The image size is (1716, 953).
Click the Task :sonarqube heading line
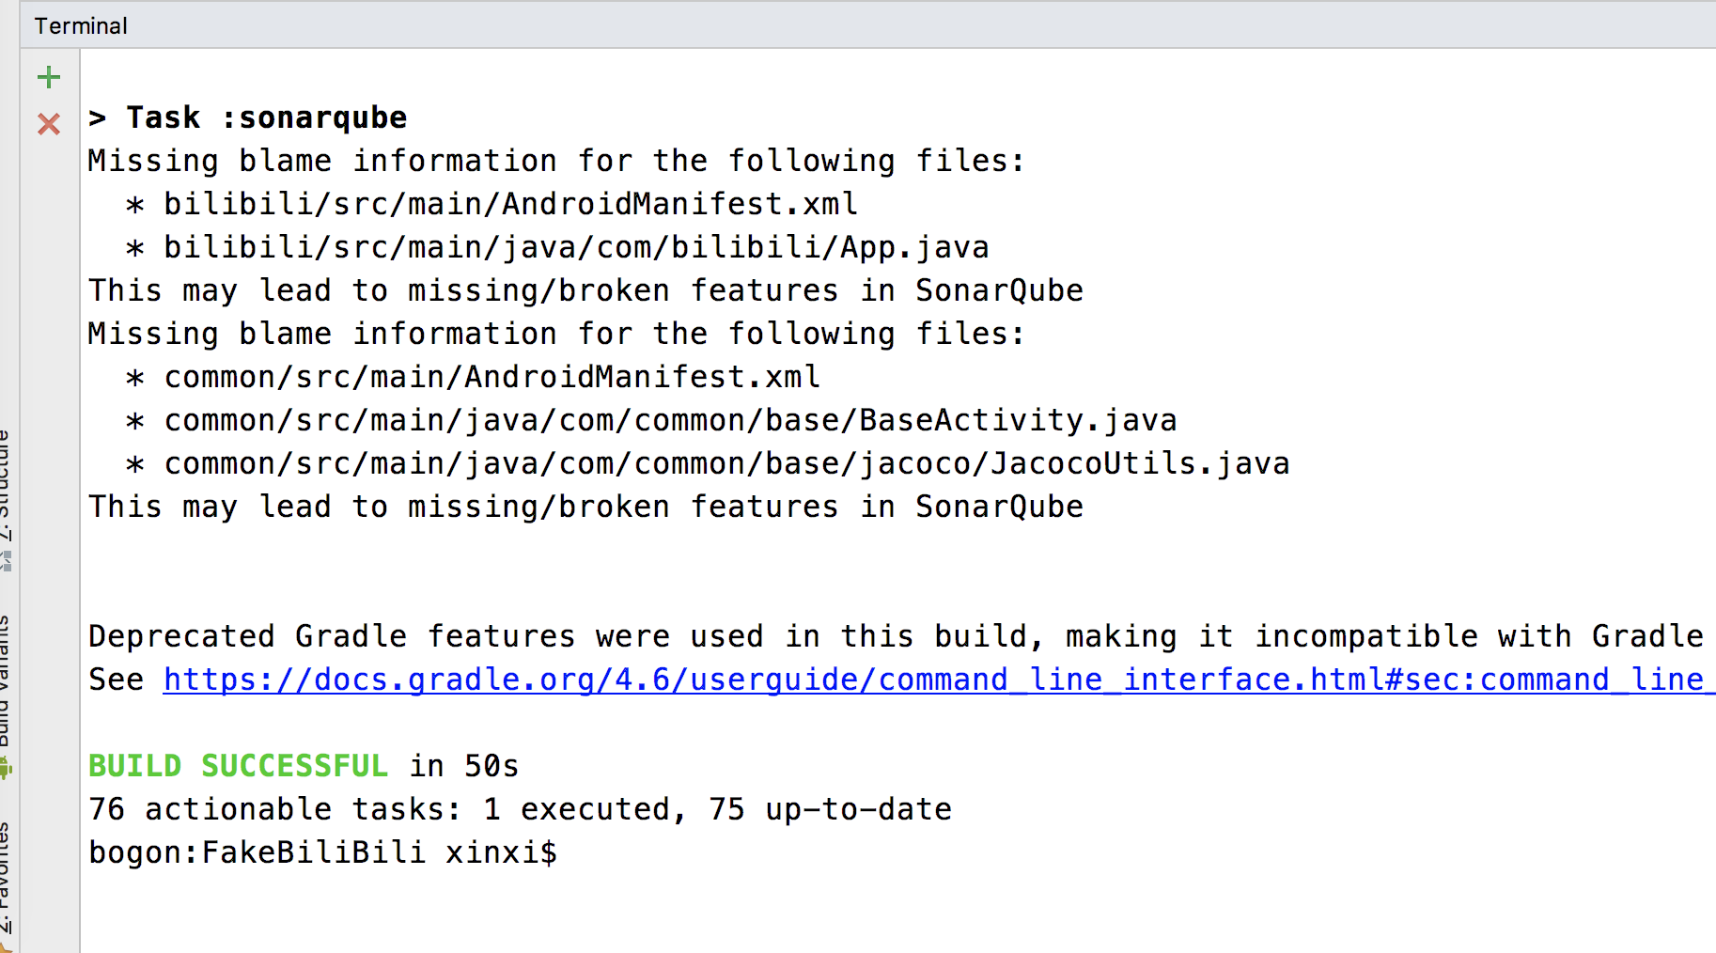click(248, 117)
